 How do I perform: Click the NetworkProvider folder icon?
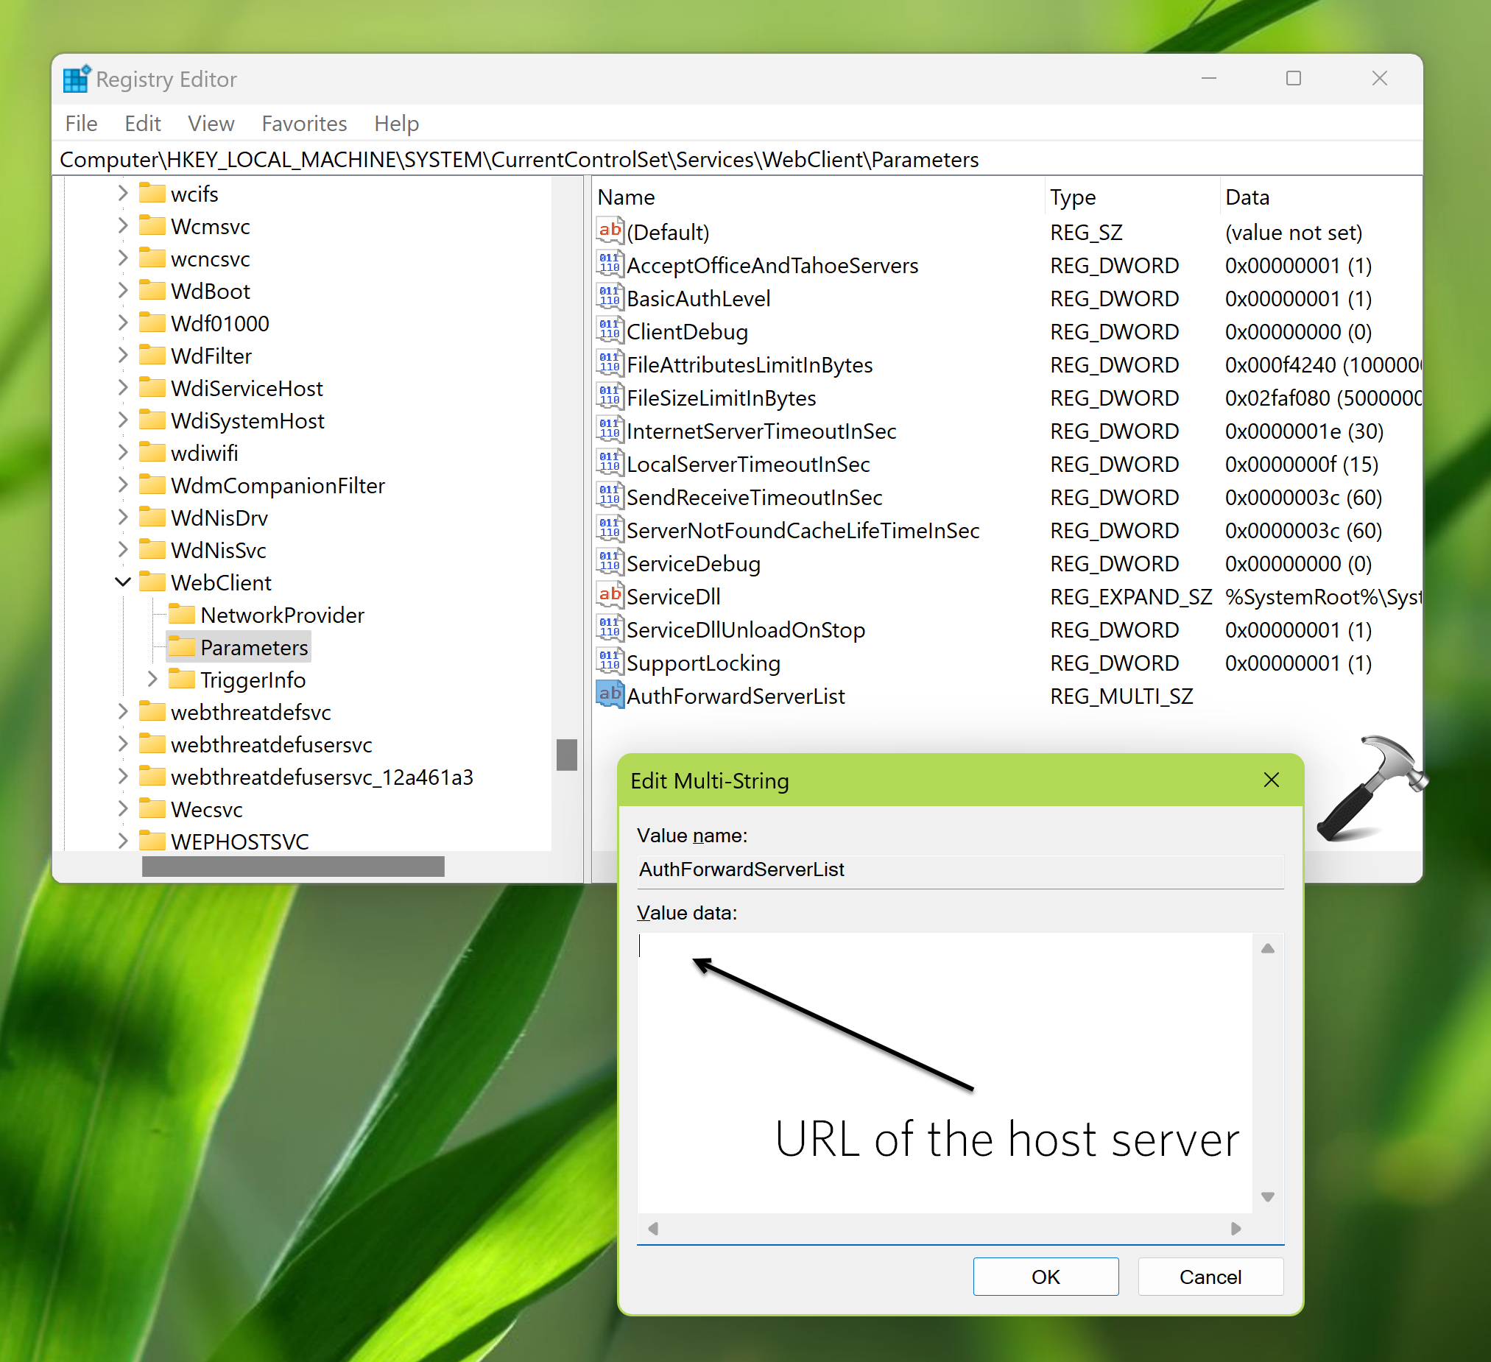tap(182, 614)
